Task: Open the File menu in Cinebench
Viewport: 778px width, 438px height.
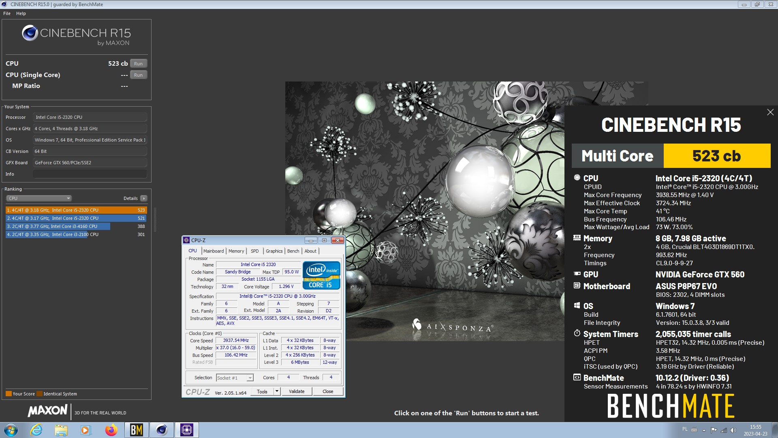Action: [7, 13]
